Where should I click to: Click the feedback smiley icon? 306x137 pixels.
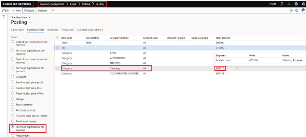tap(296, 4)
